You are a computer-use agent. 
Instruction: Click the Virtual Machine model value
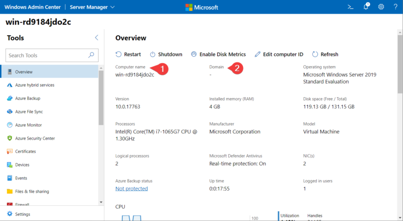(x=321, y=132)
